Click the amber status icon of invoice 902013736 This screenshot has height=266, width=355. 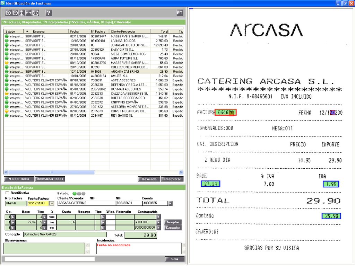7,63
